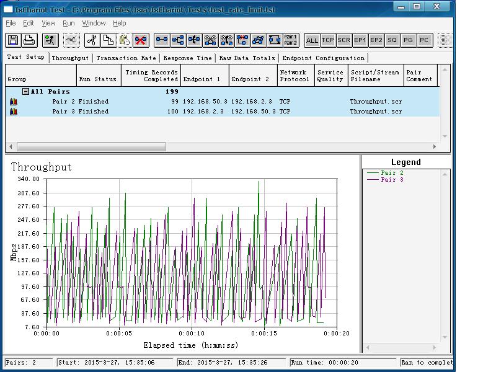Click the swap endpoints toolbar icon

275,40
